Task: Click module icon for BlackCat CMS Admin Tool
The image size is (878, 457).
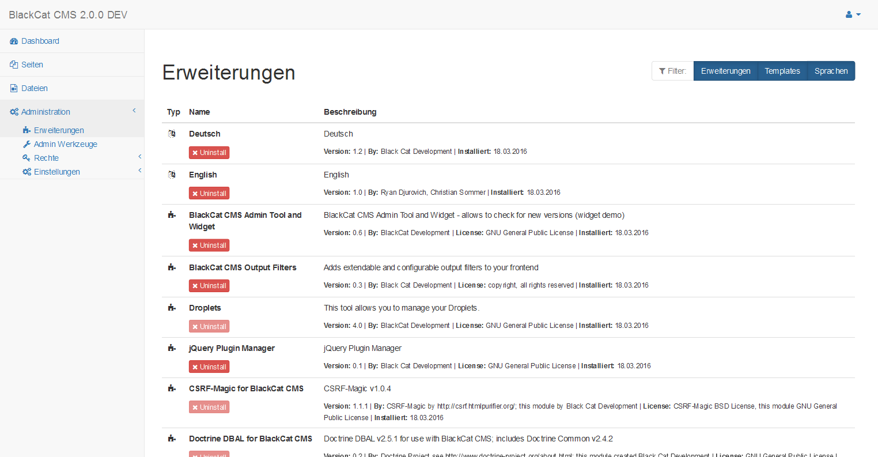Action: (x=172, y=215)
